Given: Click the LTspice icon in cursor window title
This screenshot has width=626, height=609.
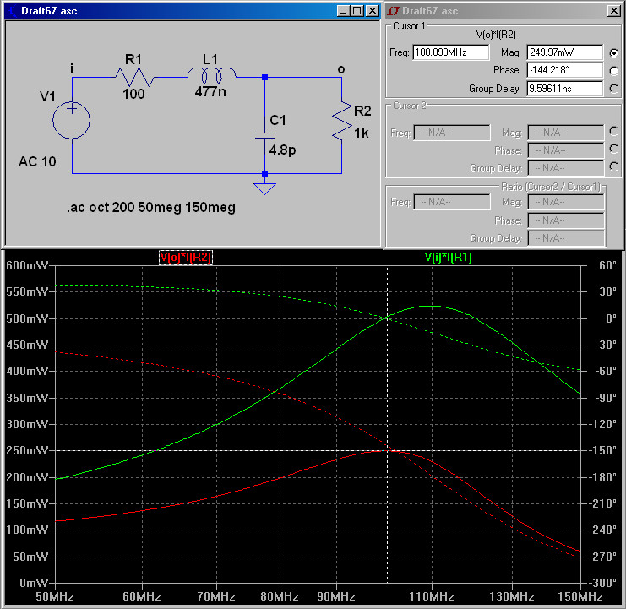Looking at the screenshot, I should tap(394, 11).
